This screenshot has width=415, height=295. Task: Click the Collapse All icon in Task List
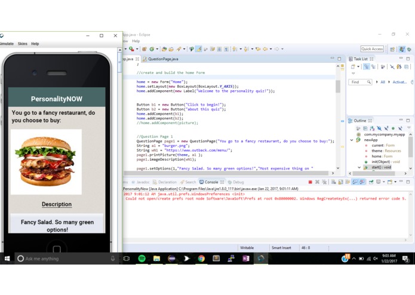407,67
